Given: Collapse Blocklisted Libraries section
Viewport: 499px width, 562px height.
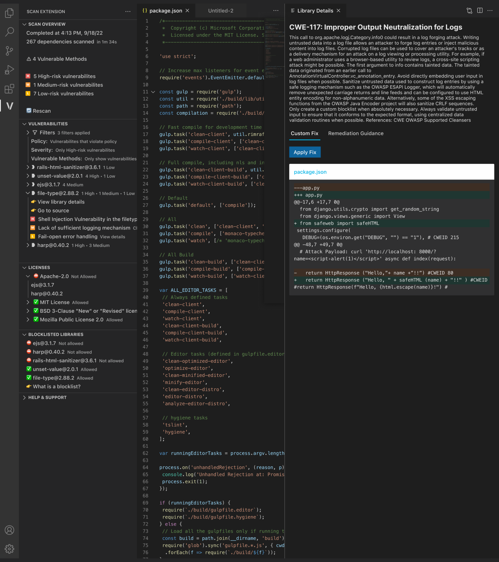Looking at the screenshot, I should (x=24, y=334).
